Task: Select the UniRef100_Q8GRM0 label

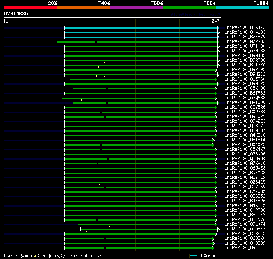Action: point(245,159)
